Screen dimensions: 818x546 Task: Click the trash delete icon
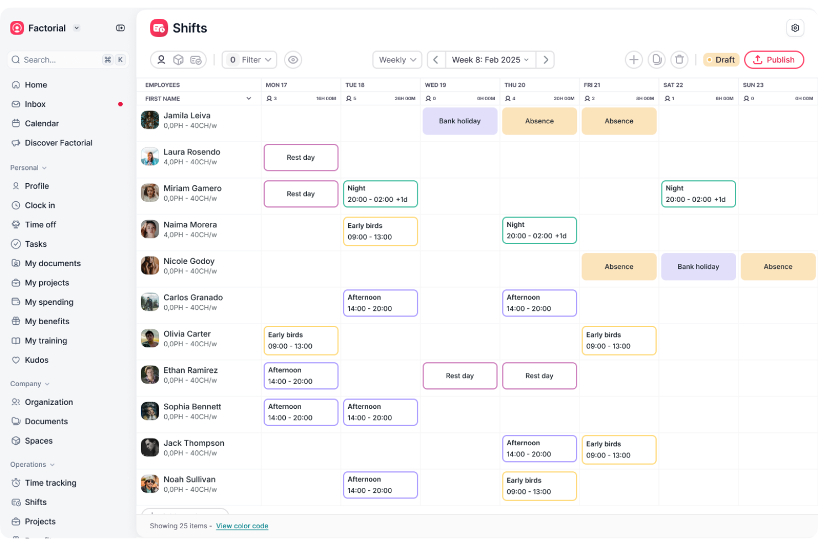tap(679, 60)
